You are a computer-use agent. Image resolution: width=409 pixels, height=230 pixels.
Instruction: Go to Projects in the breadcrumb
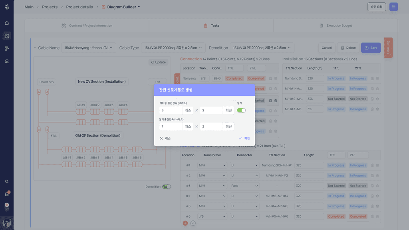click(x=50, y=7)
